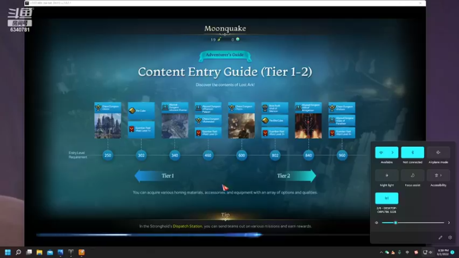Open the Accessibility options tile

point(438,175)
